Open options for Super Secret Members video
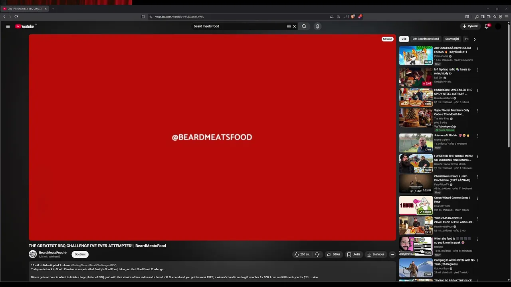 point(478,111)
